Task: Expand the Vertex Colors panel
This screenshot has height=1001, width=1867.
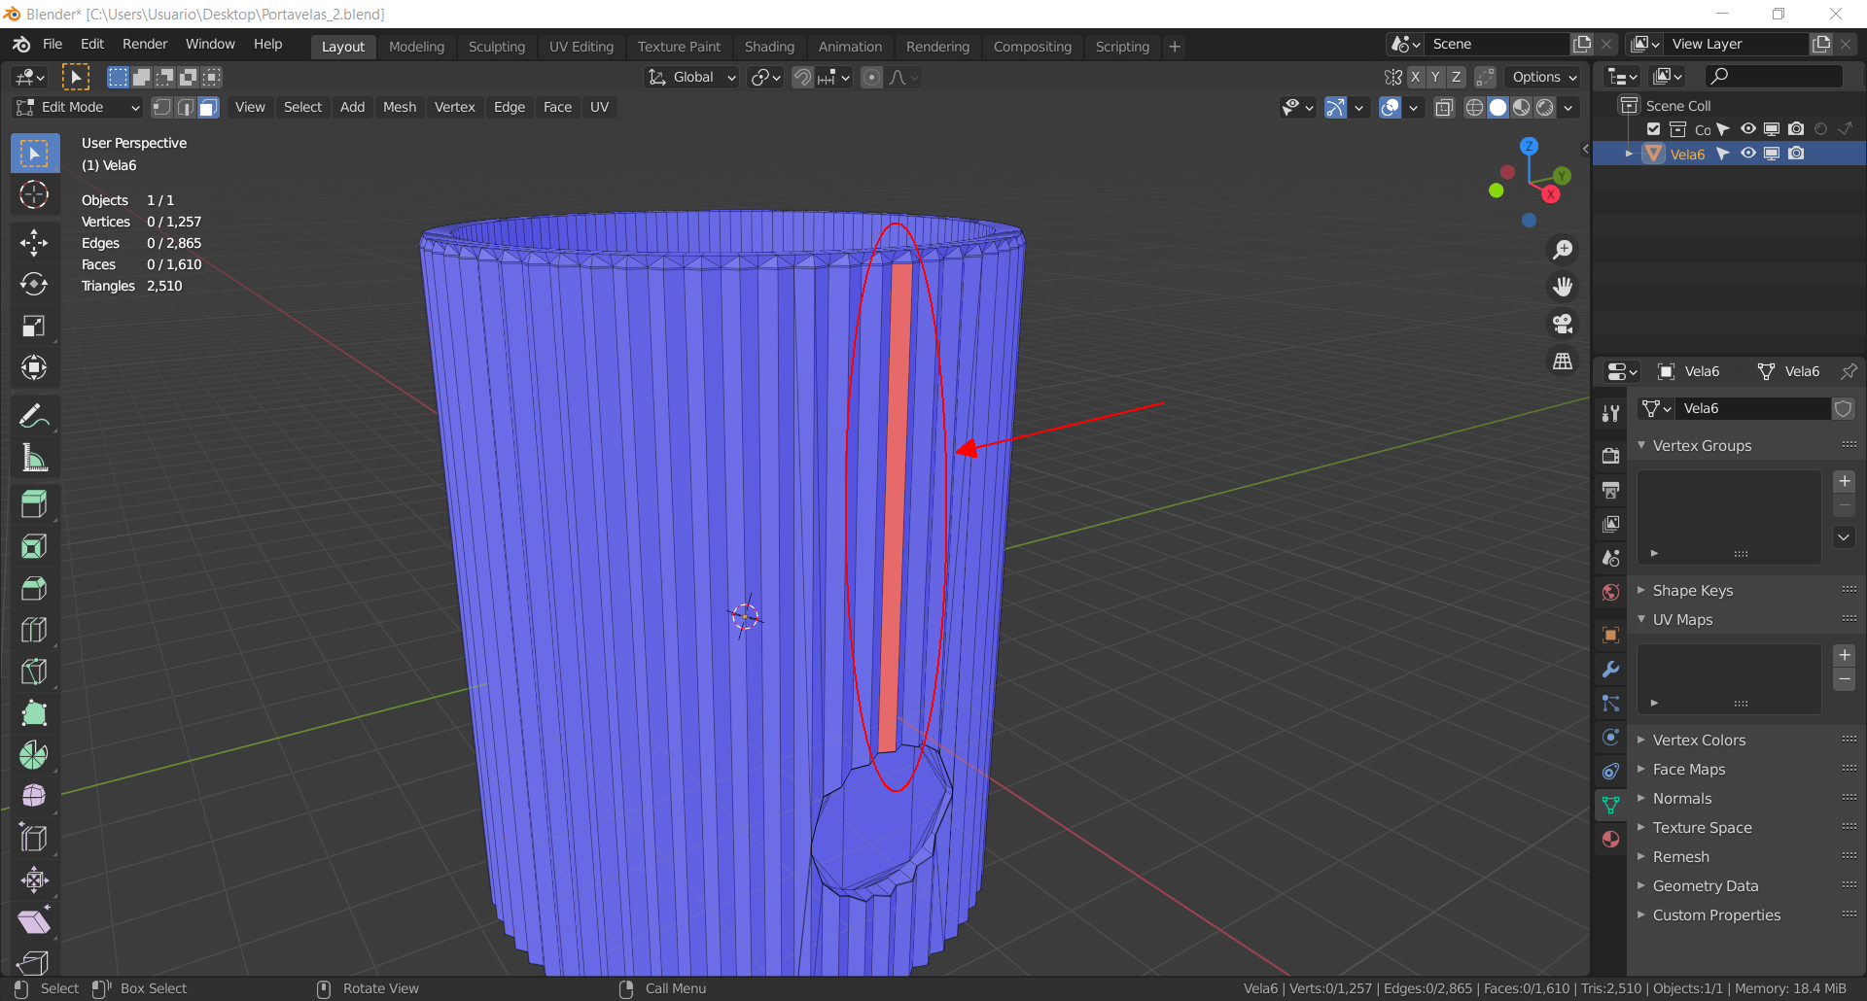Action: [x=1700, y=741]
